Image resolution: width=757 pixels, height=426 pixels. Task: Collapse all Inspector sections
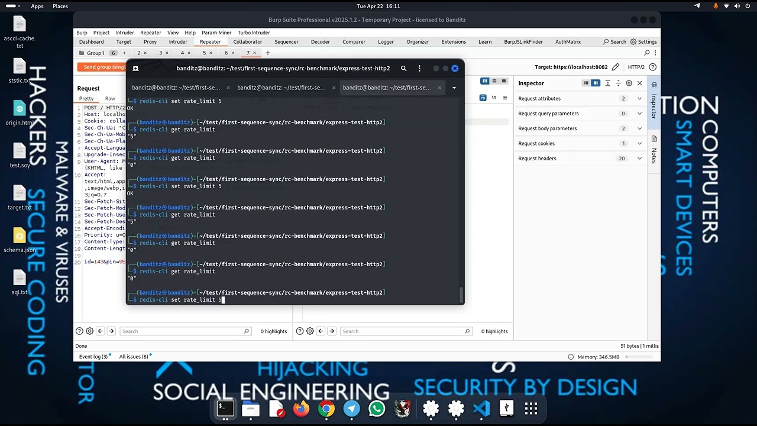coord(618,83)
